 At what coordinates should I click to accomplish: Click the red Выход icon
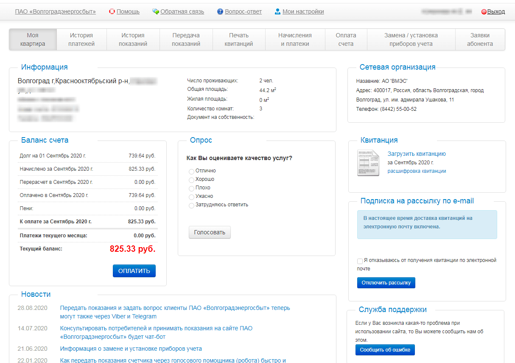coord(484,12)
